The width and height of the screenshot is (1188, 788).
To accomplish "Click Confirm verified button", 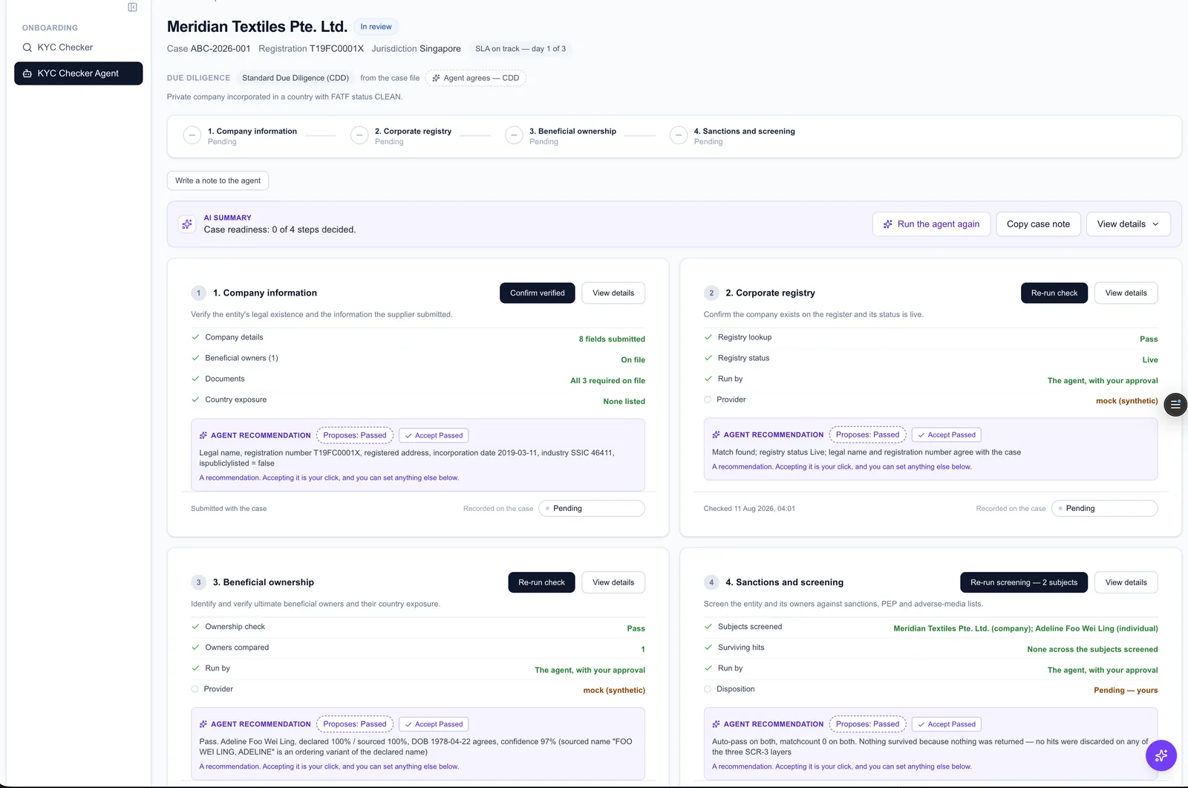I will (538, 293).
